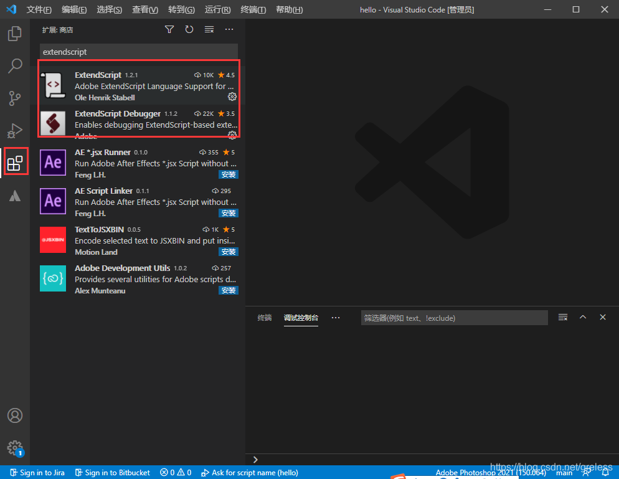Screen dimensions: 619x479
Task: Select AE *.jsx Runner extension icon
Action: (x=53, y=163)
